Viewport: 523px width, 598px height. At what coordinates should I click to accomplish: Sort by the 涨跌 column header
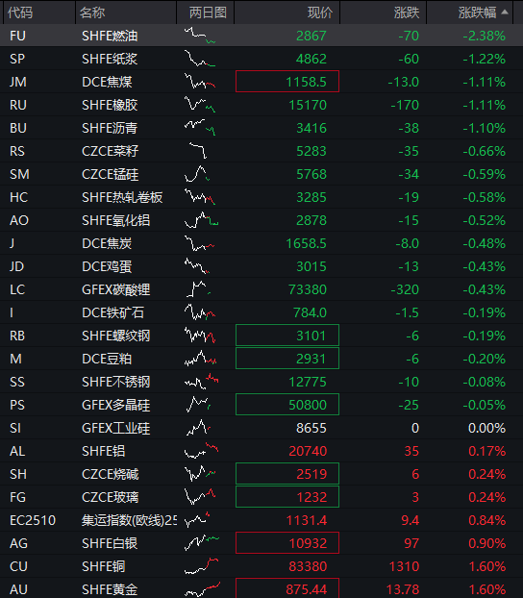click(407, 12)
